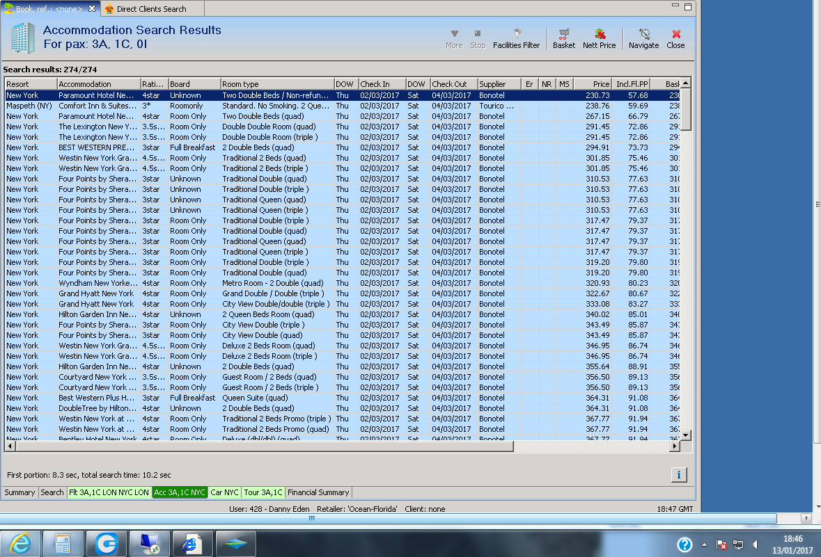This screenshot has height=557, width=821.
Task: Open Internet Explorer from taskbar
Action: 19,544
